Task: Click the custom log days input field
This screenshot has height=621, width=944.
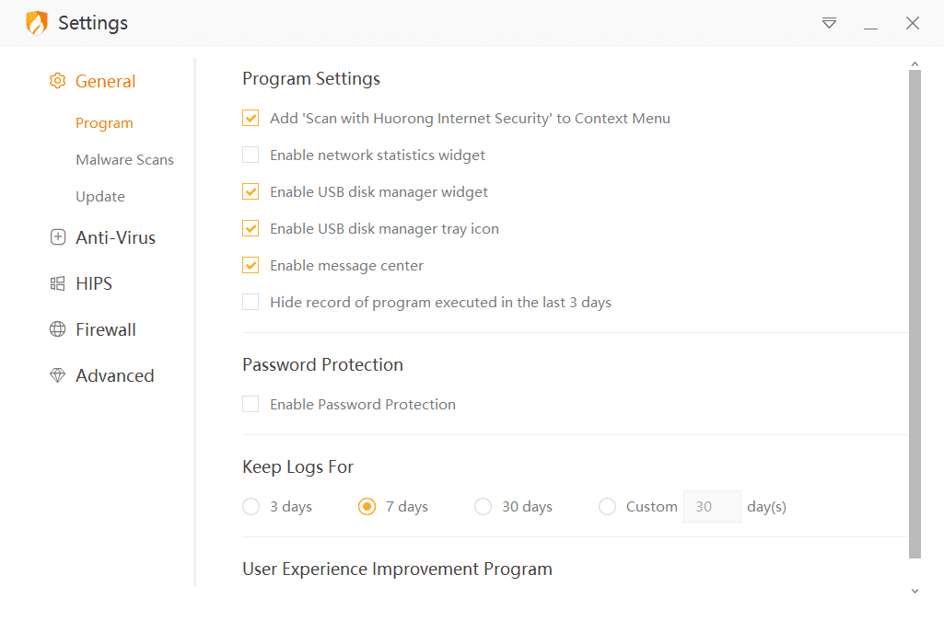Action: tap(712, 506)
